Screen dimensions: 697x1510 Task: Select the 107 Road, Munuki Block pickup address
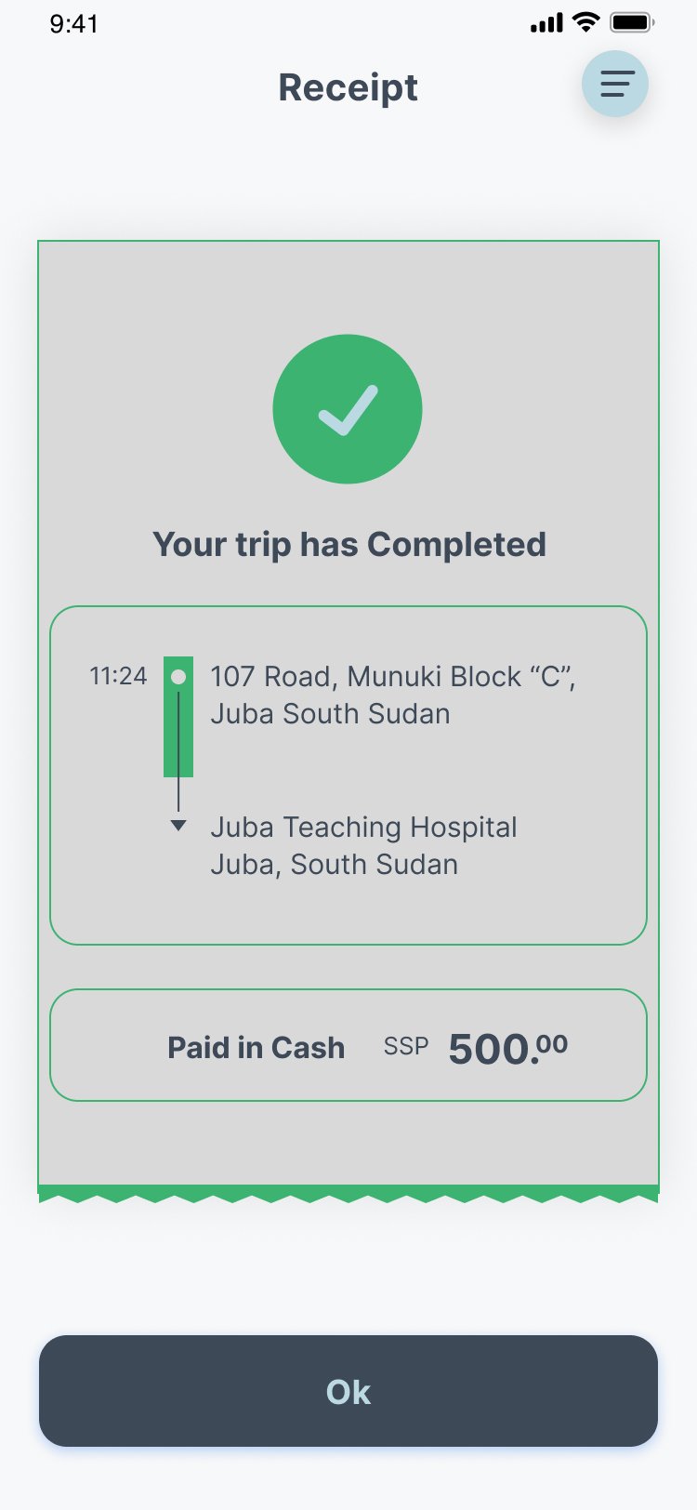[x=392, y=695]
